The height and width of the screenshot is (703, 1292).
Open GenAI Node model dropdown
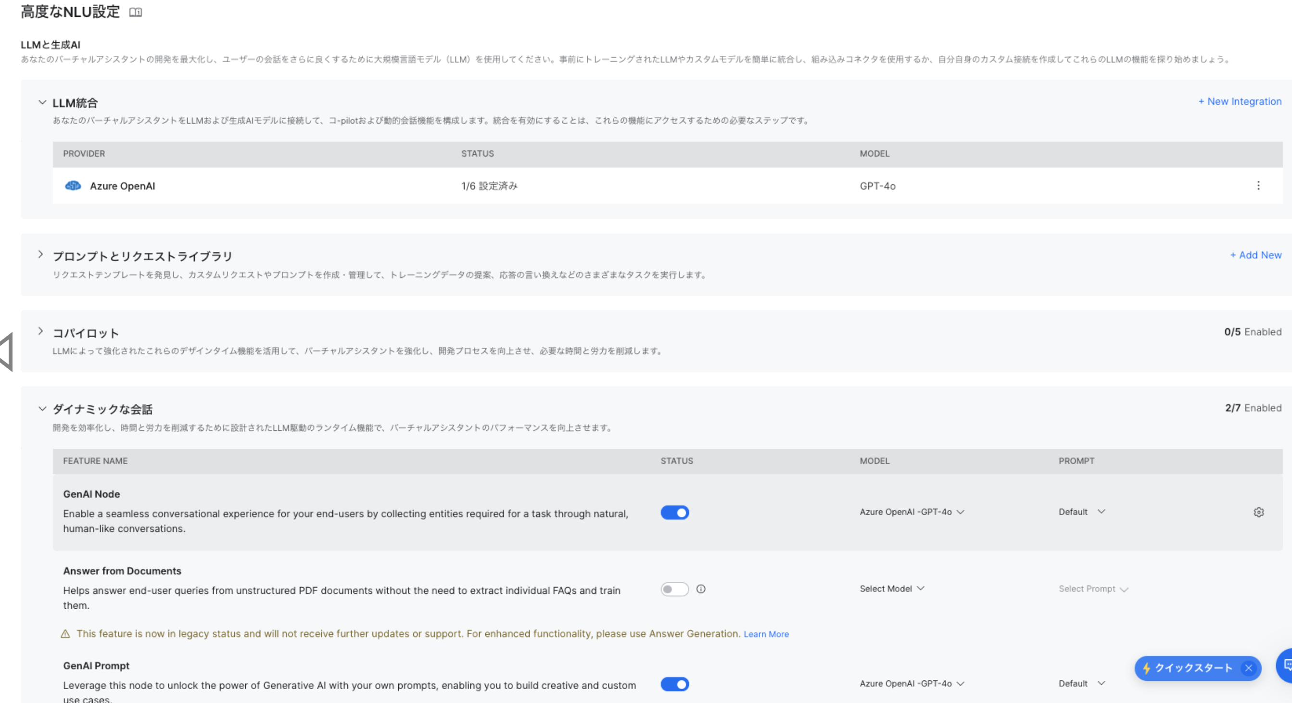912,512
